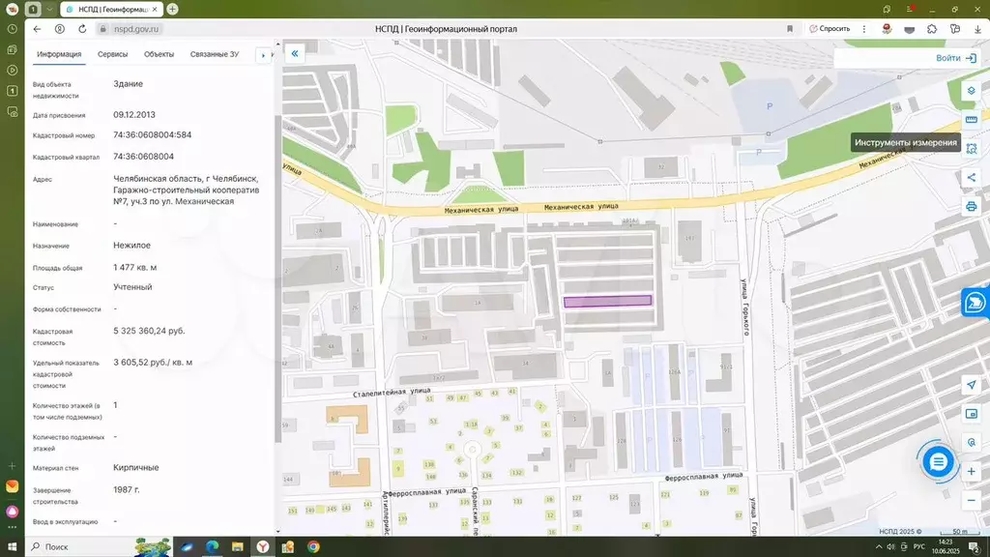Viewport: 990px width, 557px height.
Task: Open the Сервисы tab
Action: (x=112, y=54)
